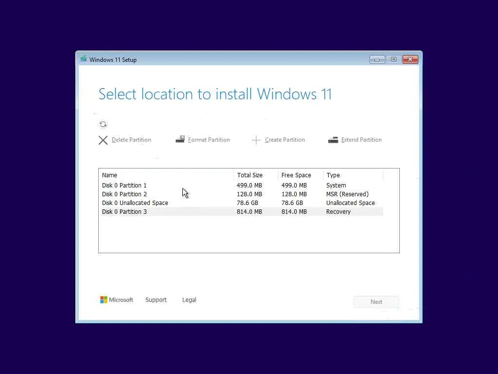Click the Windows Setup title bar icon
The height and width of the screenshot is (374, 498).
click(x=84, y=59)
